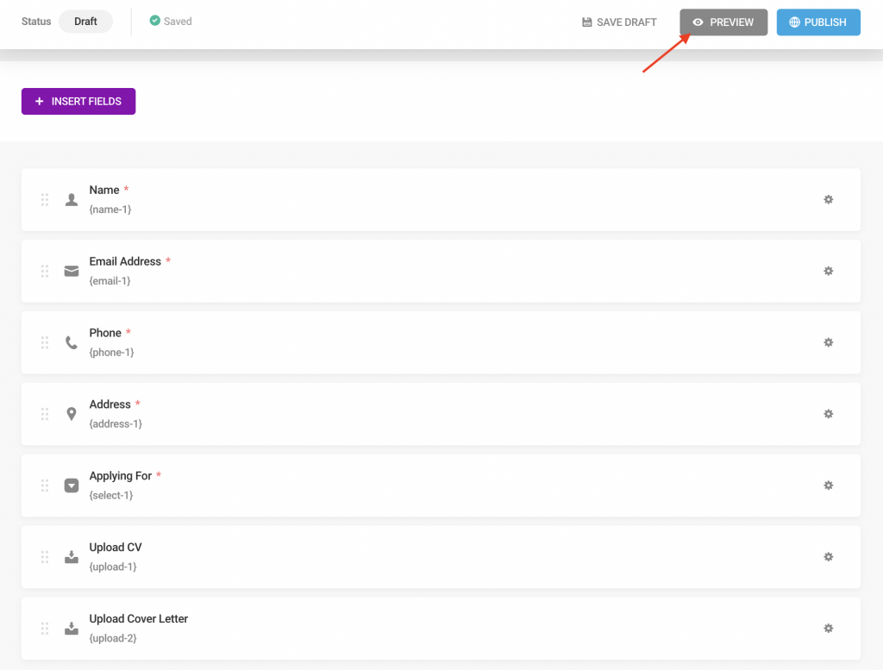Select the Upload CV field label
Screen dimensions: 883x670
click(116, 548)
